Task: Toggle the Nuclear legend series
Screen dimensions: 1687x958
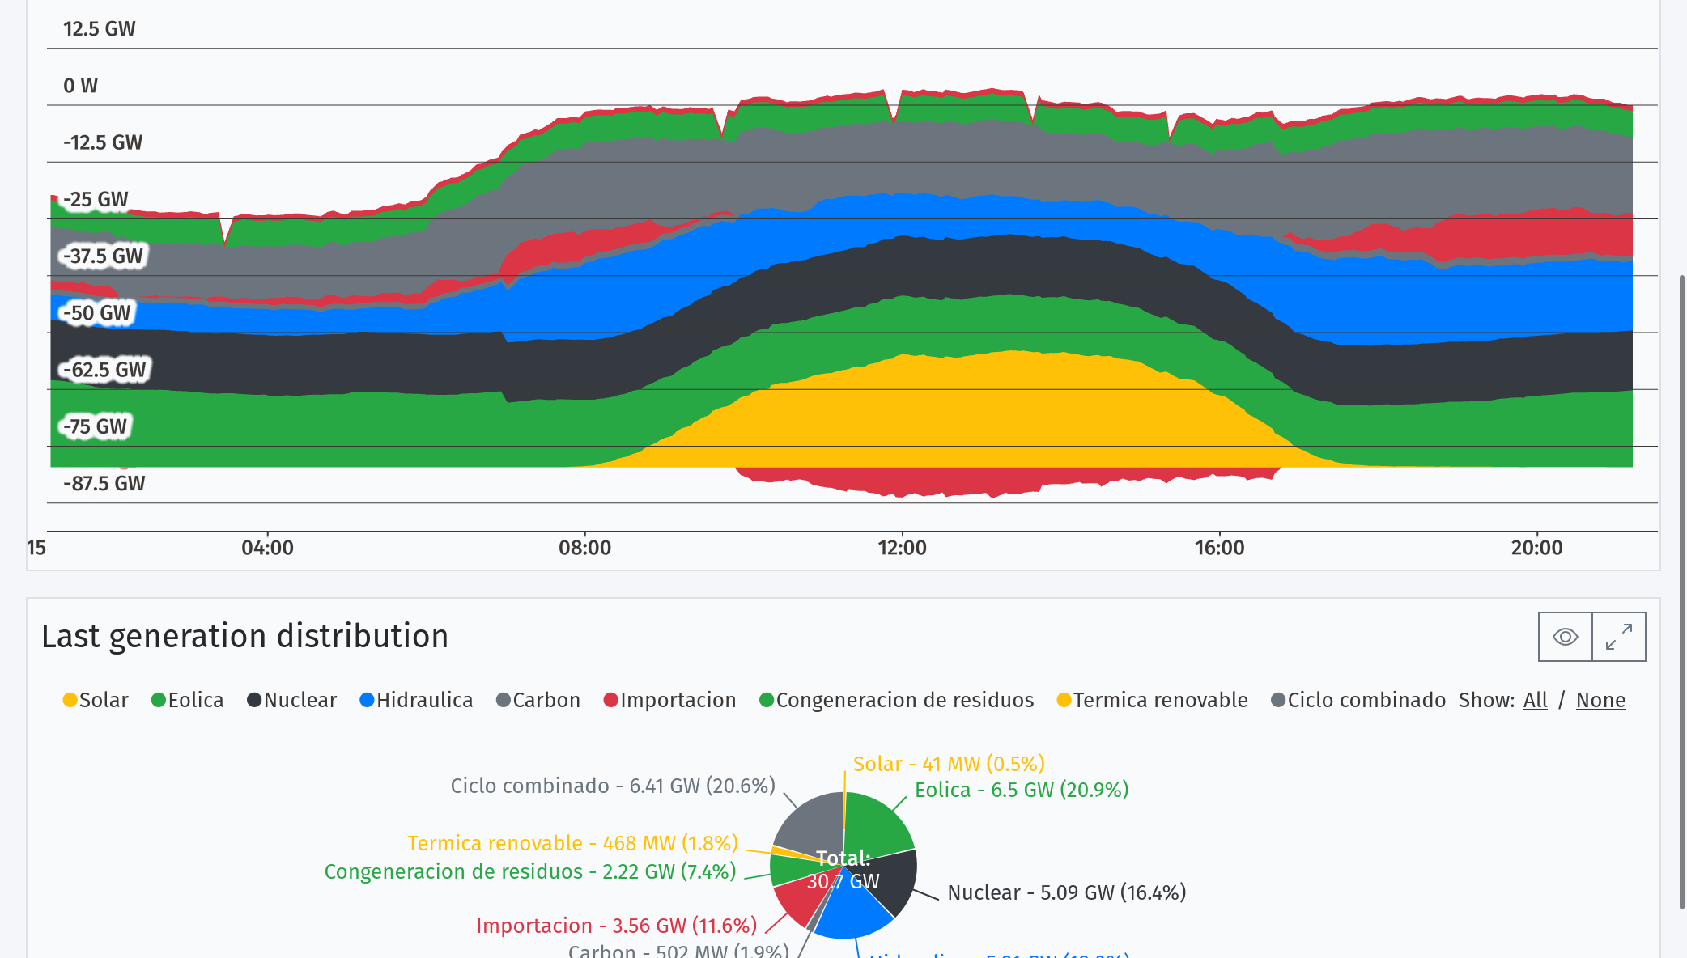Action: pyautogui.click(x=291, y=700)
